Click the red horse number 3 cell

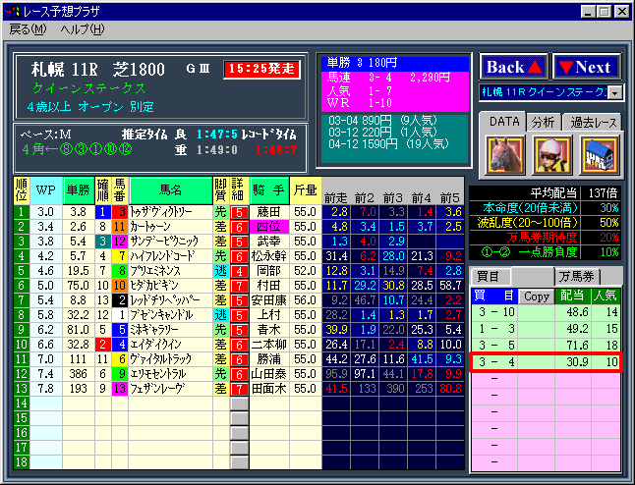click(119, 211)
